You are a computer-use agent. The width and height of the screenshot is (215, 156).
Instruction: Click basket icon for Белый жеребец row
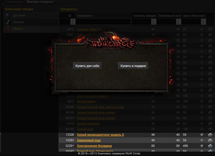click(210, 124)
